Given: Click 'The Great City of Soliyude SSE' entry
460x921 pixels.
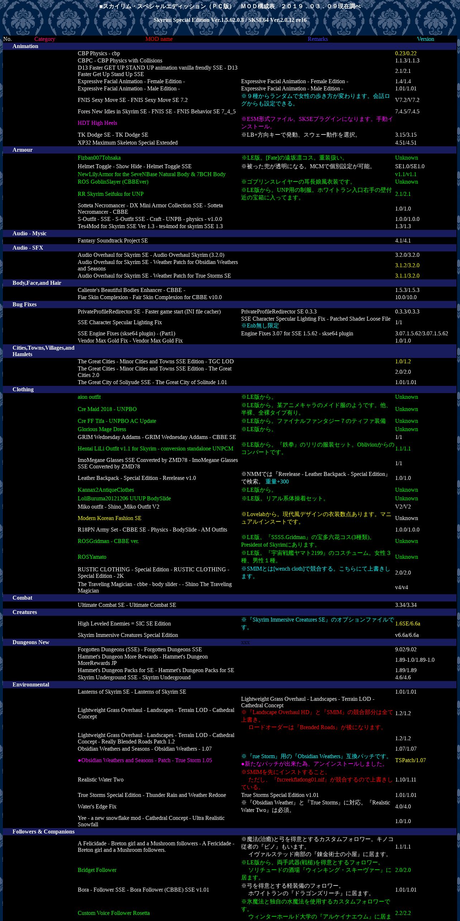Looking at the screenshot, I should tap(152, 382).
